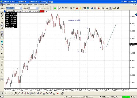The image size is (137, 98).
Task: Click the lock icon in drawing toolbar
Action: [x=62, y=93]
